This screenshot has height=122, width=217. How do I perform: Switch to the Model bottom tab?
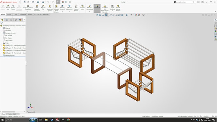(x=3, y=114)
